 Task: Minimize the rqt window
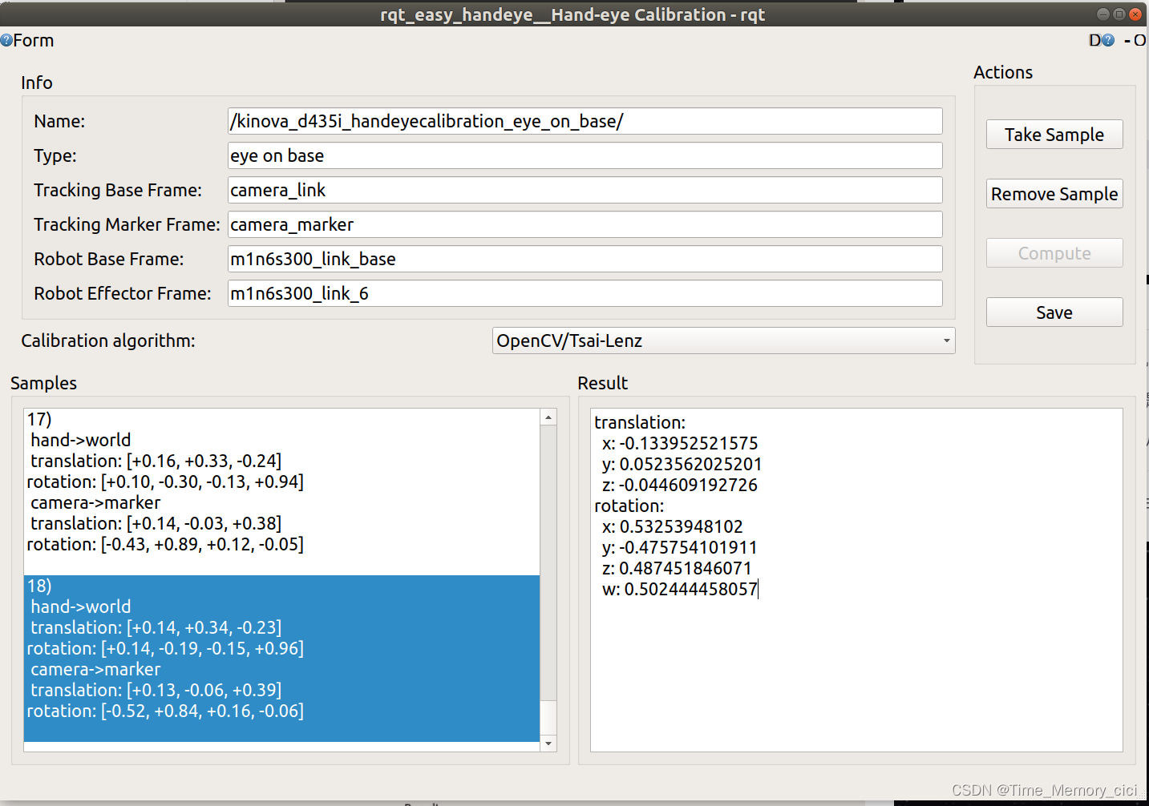[1102, 14]
